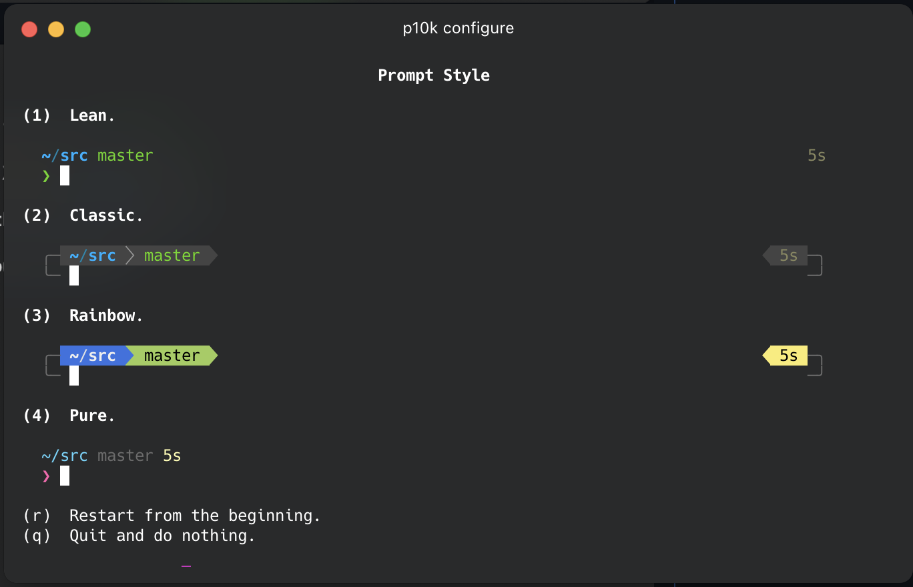Select option (4) for the Pure prompt style
Viewport: 913px width, 587px height.
click(x=37, y=415)
